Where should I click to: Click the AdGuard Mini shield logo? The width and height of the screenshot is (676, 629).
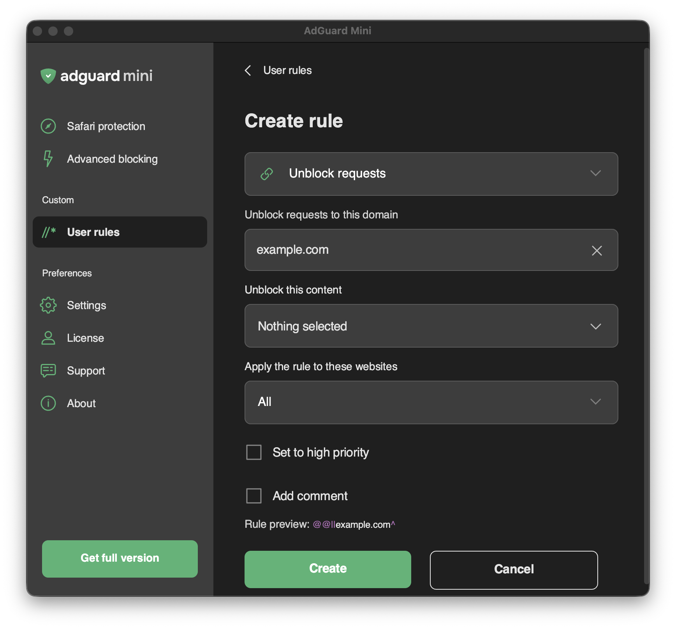(x=48, y=76)
